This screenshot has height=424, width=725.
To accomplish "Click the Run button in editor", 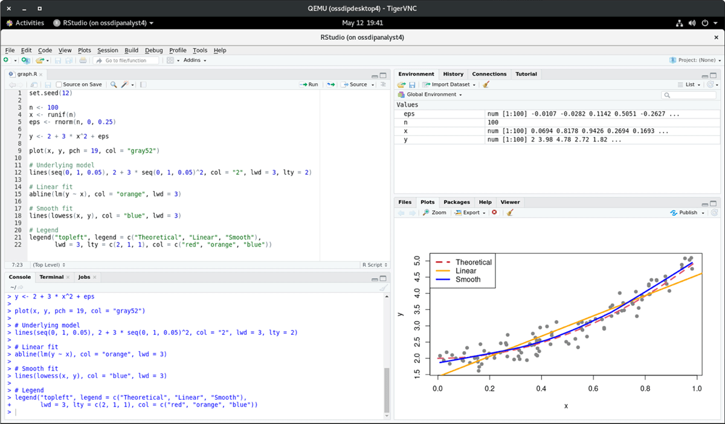I will 309,84.
